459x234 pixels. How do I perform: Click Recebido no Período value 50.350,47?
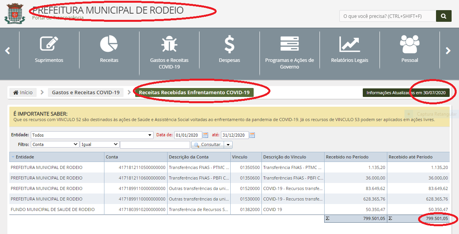376,210
